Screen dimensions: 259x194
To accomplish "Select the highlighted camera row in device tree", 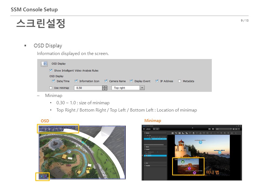I will click(x=155, y=139).
